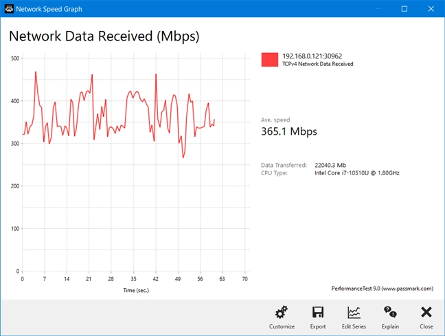Select the Intel Core i7-10510U CPU text
This screenshot has height=336, width=445.
[x=356, y=173]
